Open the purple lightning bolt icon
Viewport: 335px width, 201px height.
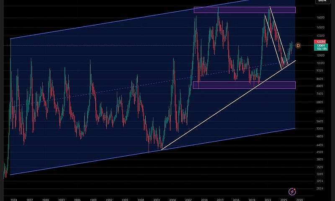[292, 192]
